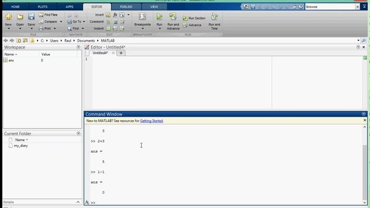Screen dimensions: 370x208
Task: Click the Run and Advance icon
Action: [x=173, y=16]
